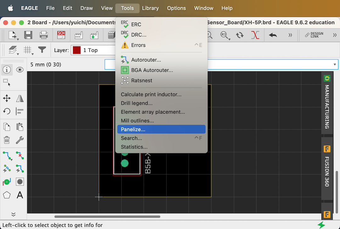Open Design Link in the toolbar
Screen dimensions: 340x229
[x=314, y=35]
